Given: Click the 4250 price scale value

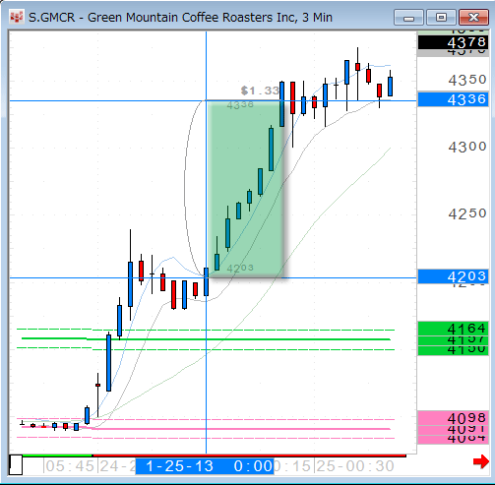Looking at the screenshot, I should tap(467, 213).
